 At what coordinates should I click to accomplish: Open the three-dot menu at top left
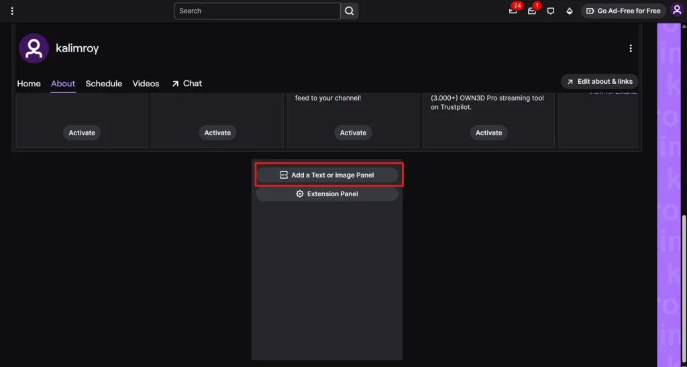click(x=12, y=11)
